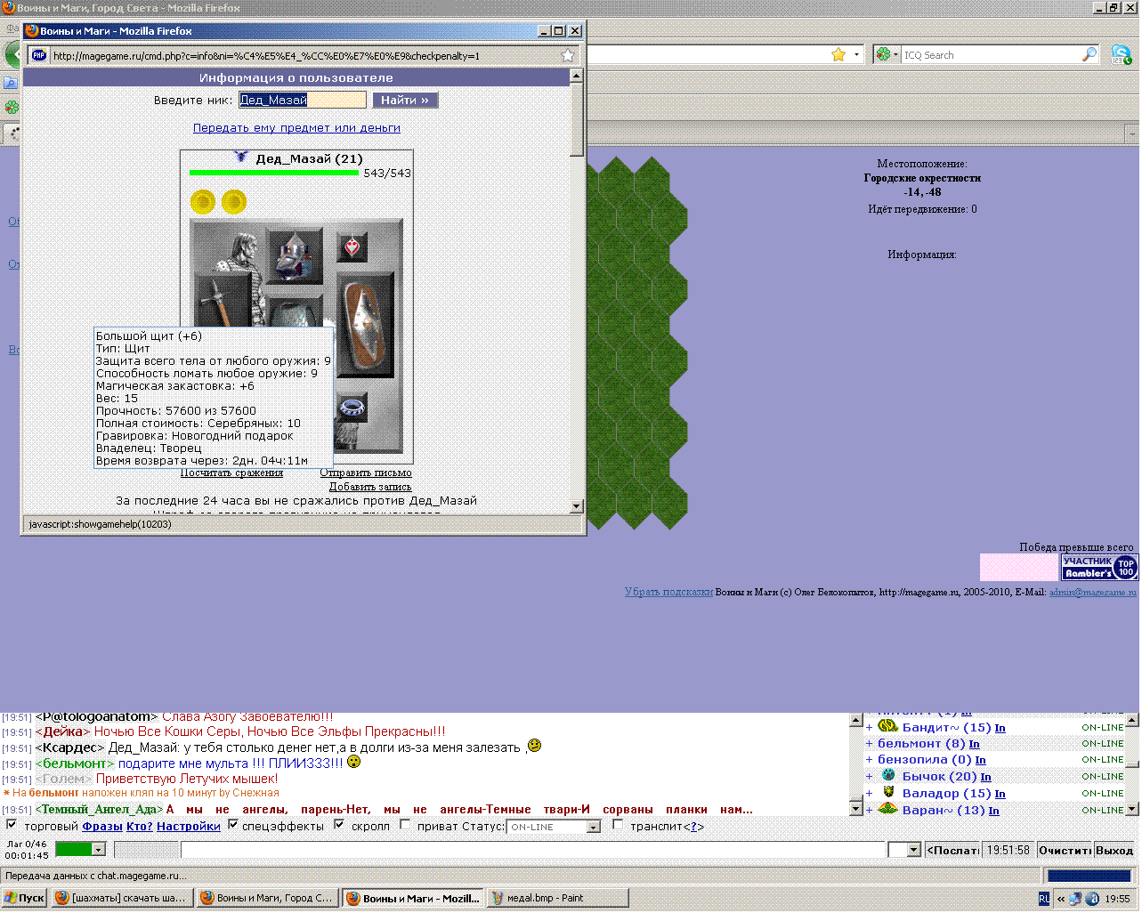Open the Настройки link
The image size is (1142, 913).
tap(189, 826)
